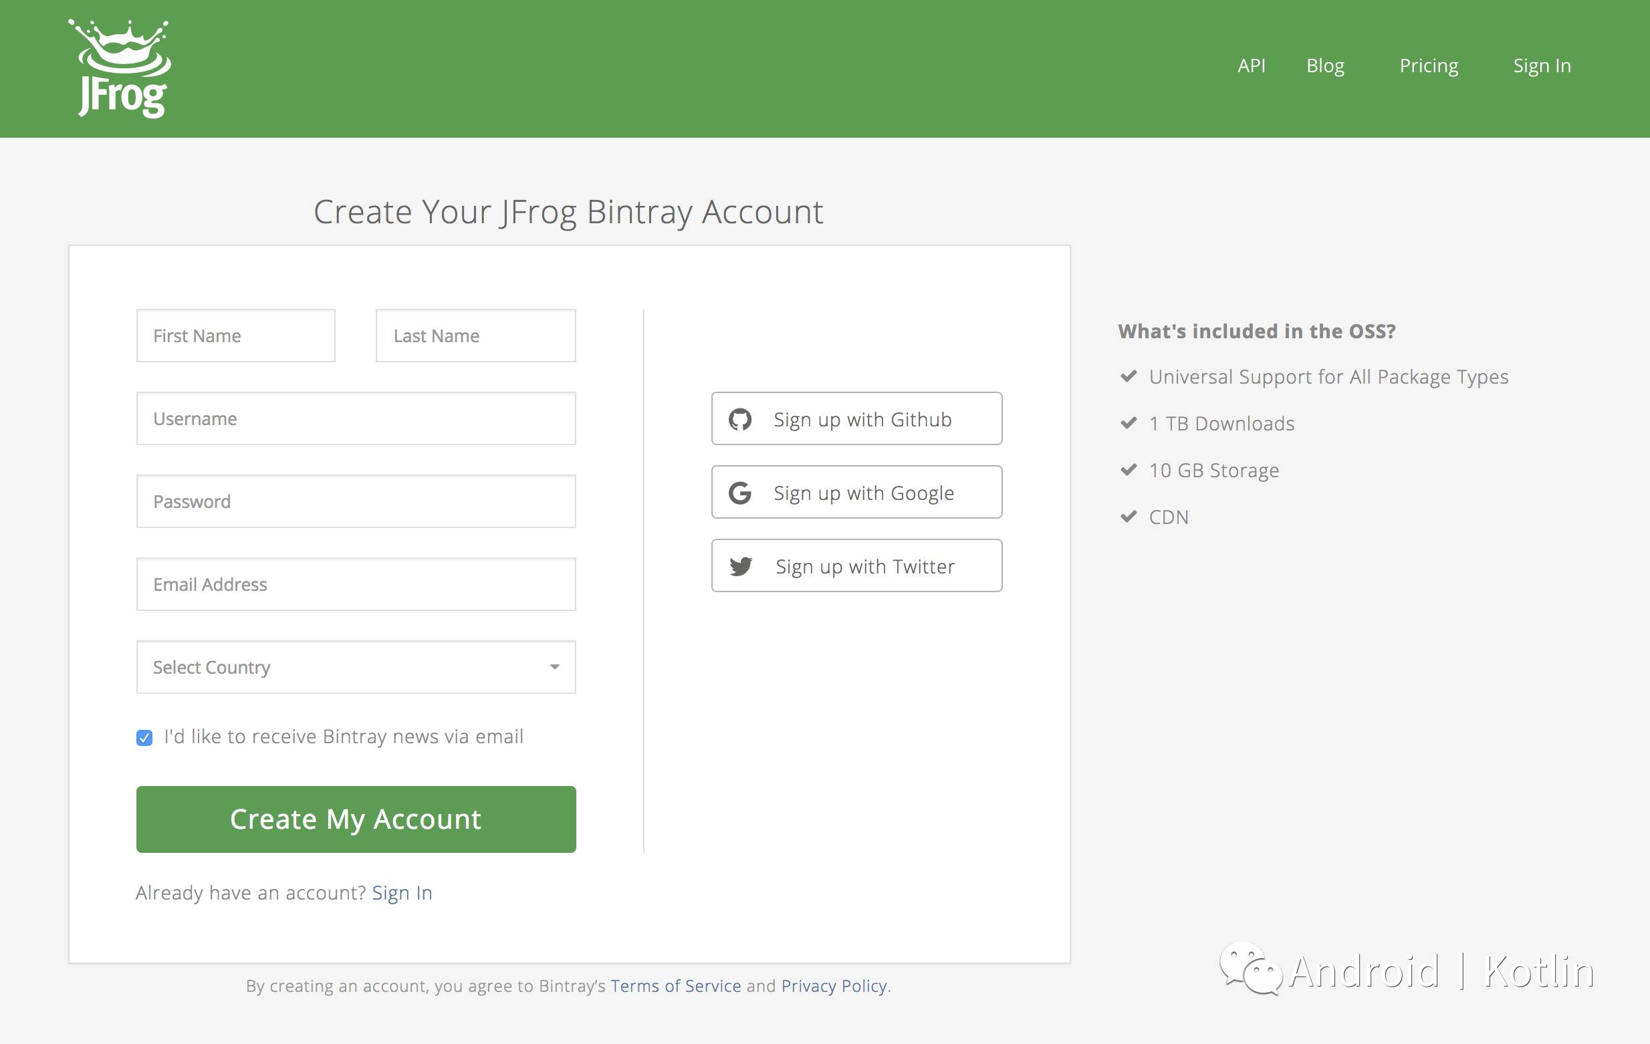
Task: Open API link in the header
Action: tap(1251, 66)
